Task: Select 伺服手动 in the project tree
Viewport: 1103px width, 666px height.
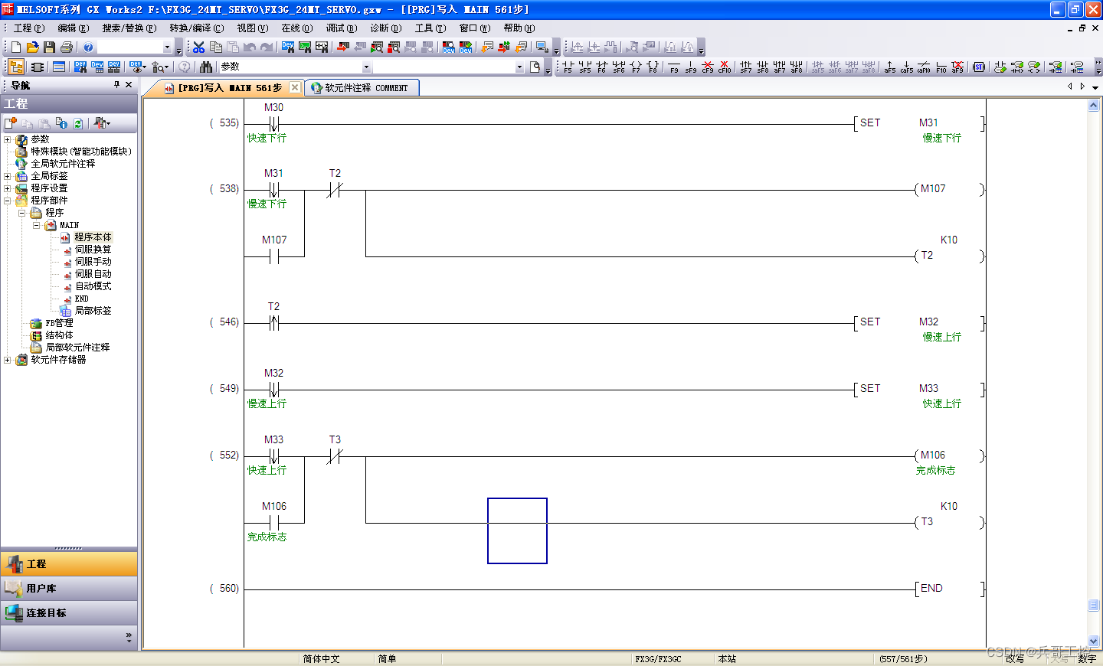Action: tap(93, 262)
